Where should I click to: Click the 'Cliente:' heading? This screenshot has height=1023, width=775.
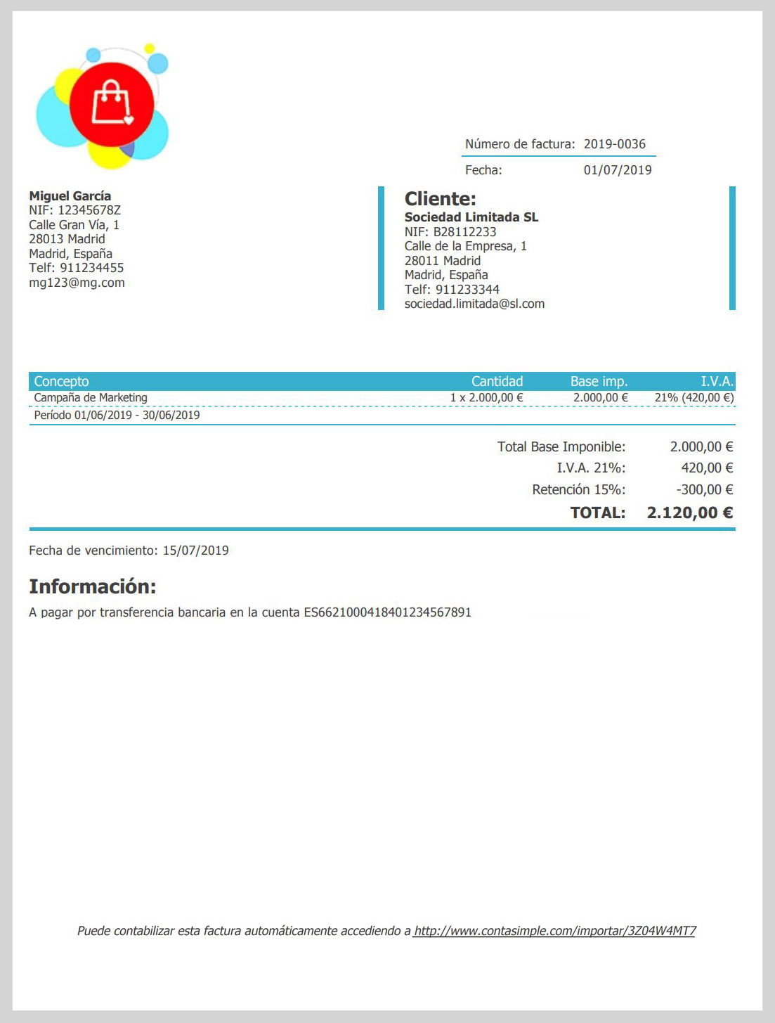pyautogui.click(x=441, y=199)
